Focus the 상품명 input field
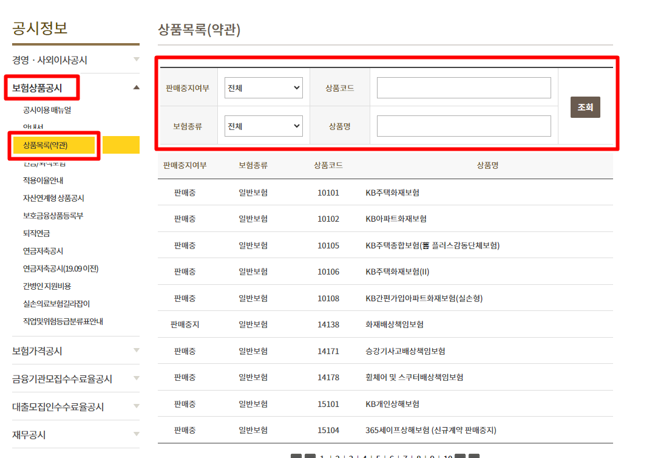This screenshot has height=458, width=658. [464, 126]
